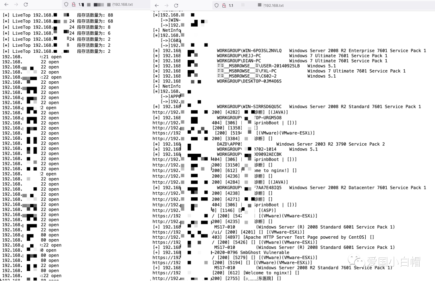This screenshot has width=435, height=281.
Task: Click the '[200] [4284]' JAVA result line
Action: pos(220,182)
